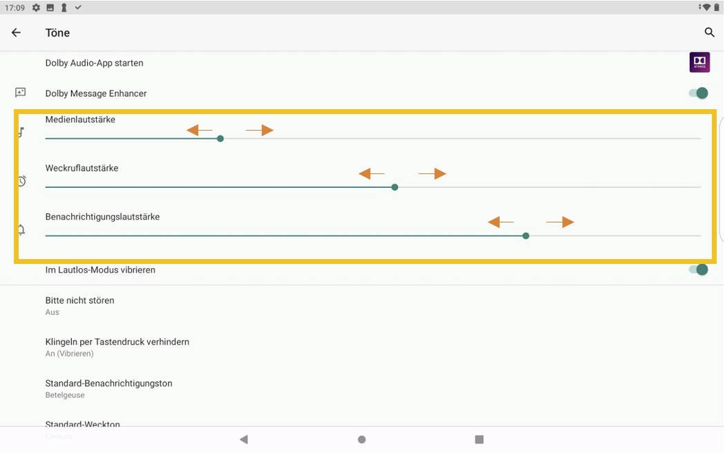The width and height of the screenshot is (725, 456).
Task: Tap the Dolby Atmos logo icon
Action: 699,62
